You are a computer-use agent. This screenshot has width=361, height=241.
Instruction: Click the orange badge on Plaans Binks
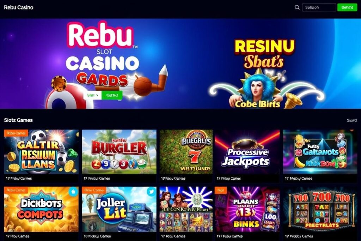pyautogui.click(x=221, y=190)
